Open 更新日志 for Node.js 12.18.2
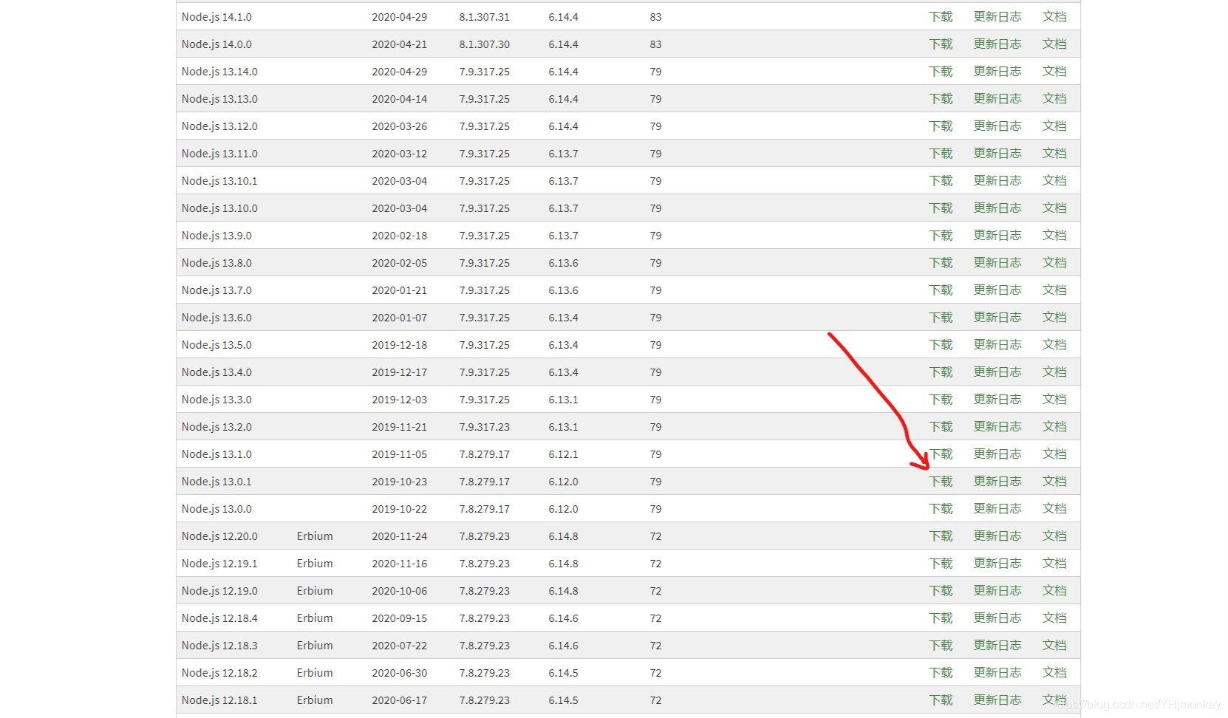This screenshot has width=1228, height=718. 997,673
